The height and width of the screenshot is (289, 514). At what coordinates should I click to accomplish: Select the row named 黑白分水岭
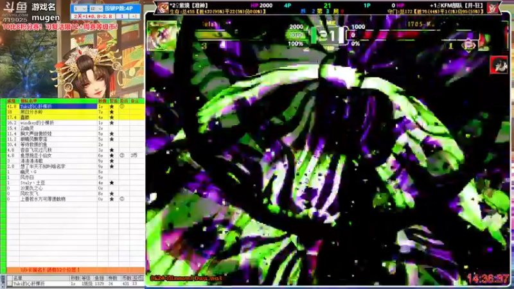click(x=76, y=112)
